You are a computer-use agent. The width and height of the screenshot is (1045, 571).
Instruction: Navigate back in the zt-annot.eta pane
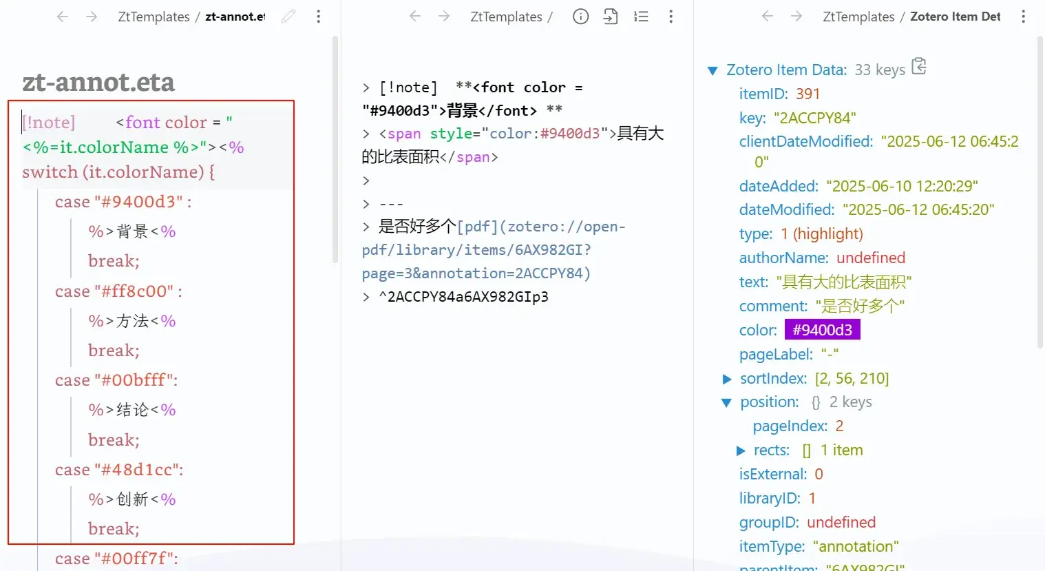[x=63, y=17]
